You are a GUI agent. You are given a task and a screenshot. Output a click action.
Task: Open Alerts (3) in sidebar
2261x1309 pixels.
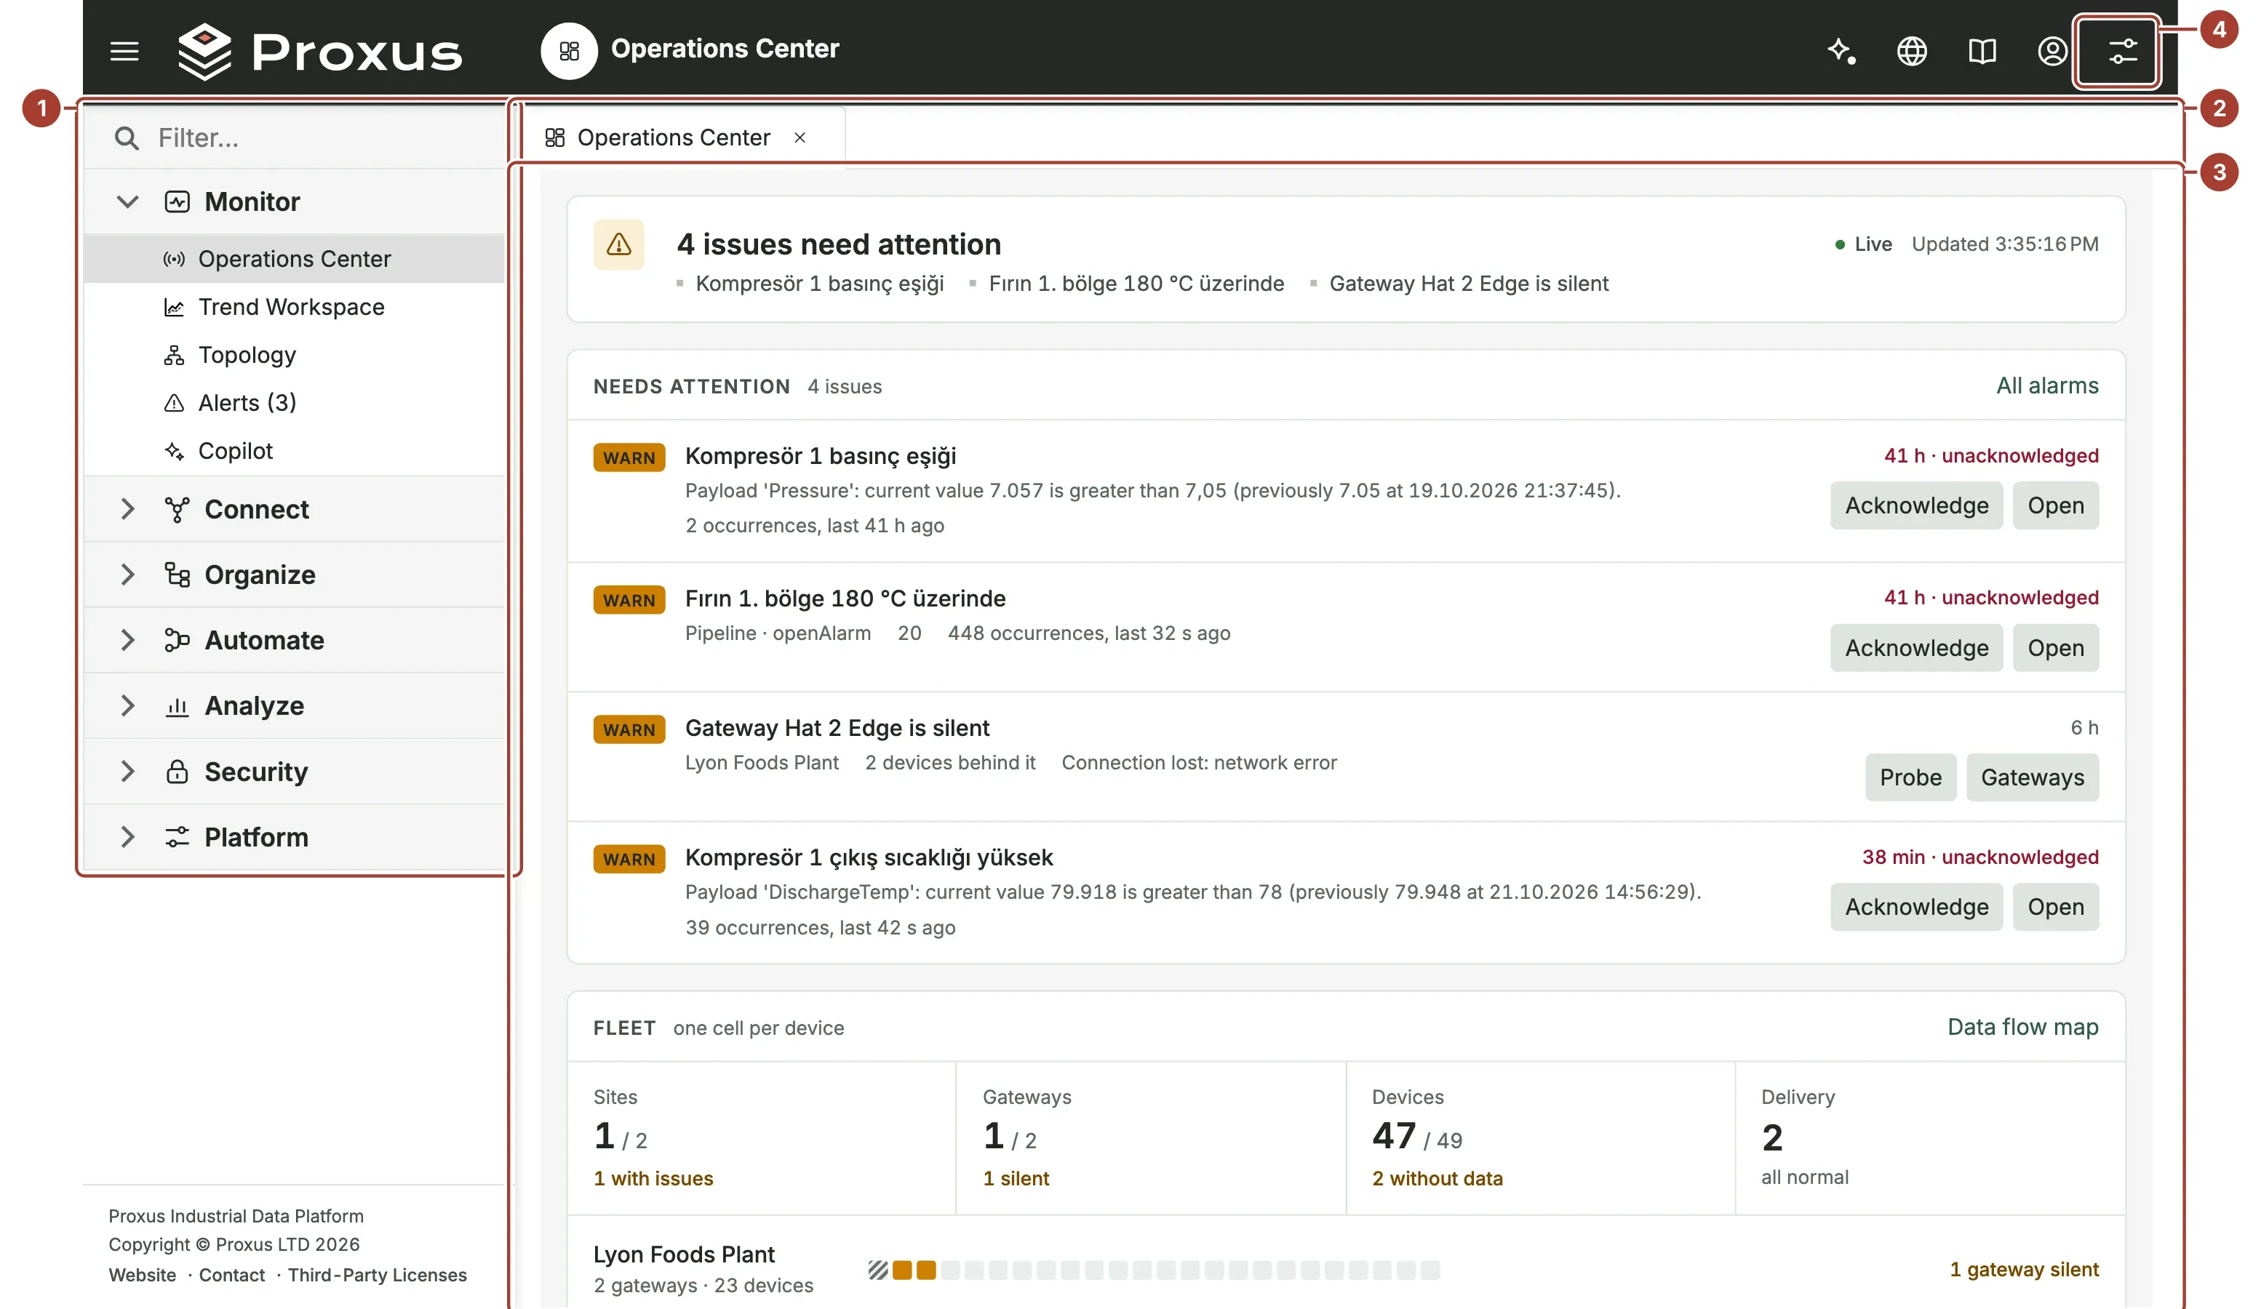pos(295,402)
